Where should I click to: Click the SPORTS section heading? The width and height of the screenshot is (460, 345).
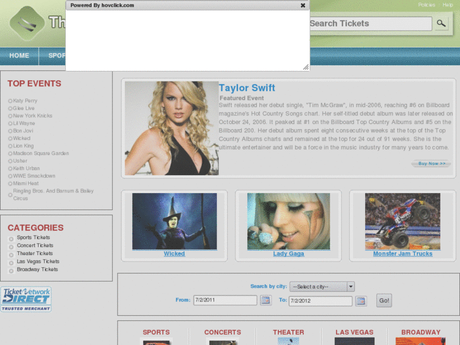coord(156,332)
